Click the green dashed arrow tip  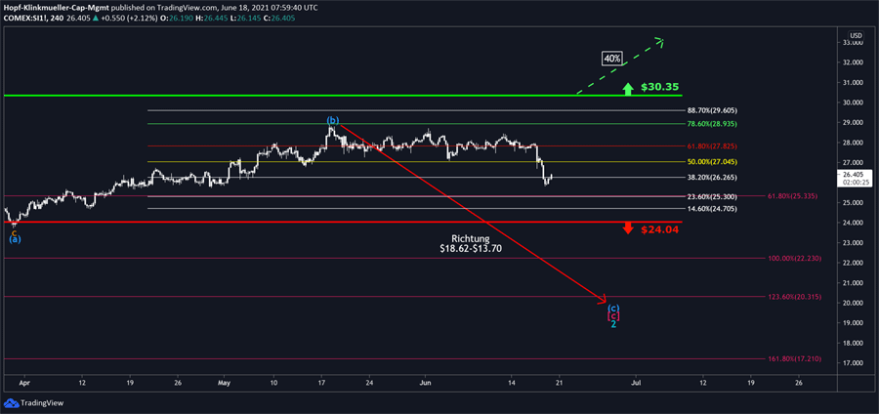pos(661,41)
